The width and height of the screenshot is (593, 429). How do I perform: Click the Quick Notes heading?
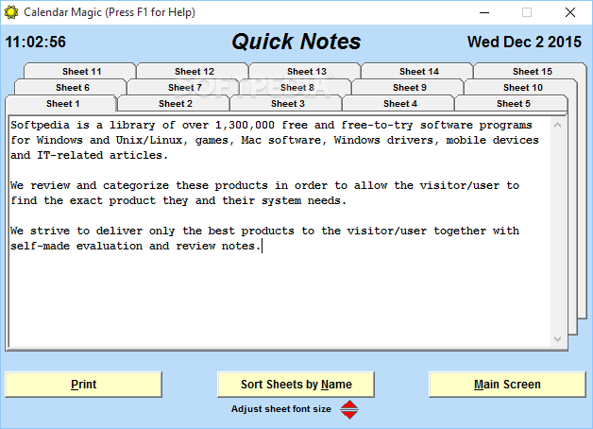(296, 42)
